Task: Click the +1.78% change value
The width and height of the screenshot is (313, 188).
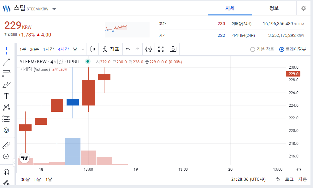Action: pyautogui.click(x=27, y=35)
